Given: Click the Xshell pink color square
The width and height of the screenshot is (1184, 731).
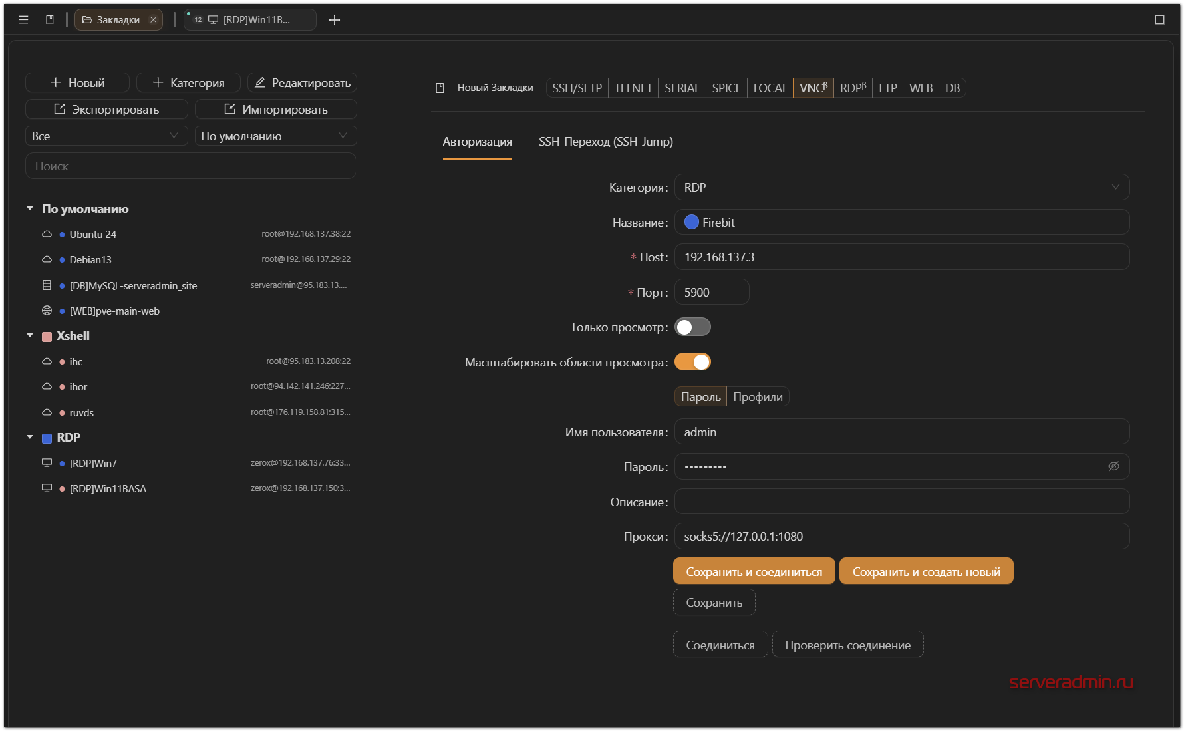Looking at the screenshot, I should click(47, 337).
